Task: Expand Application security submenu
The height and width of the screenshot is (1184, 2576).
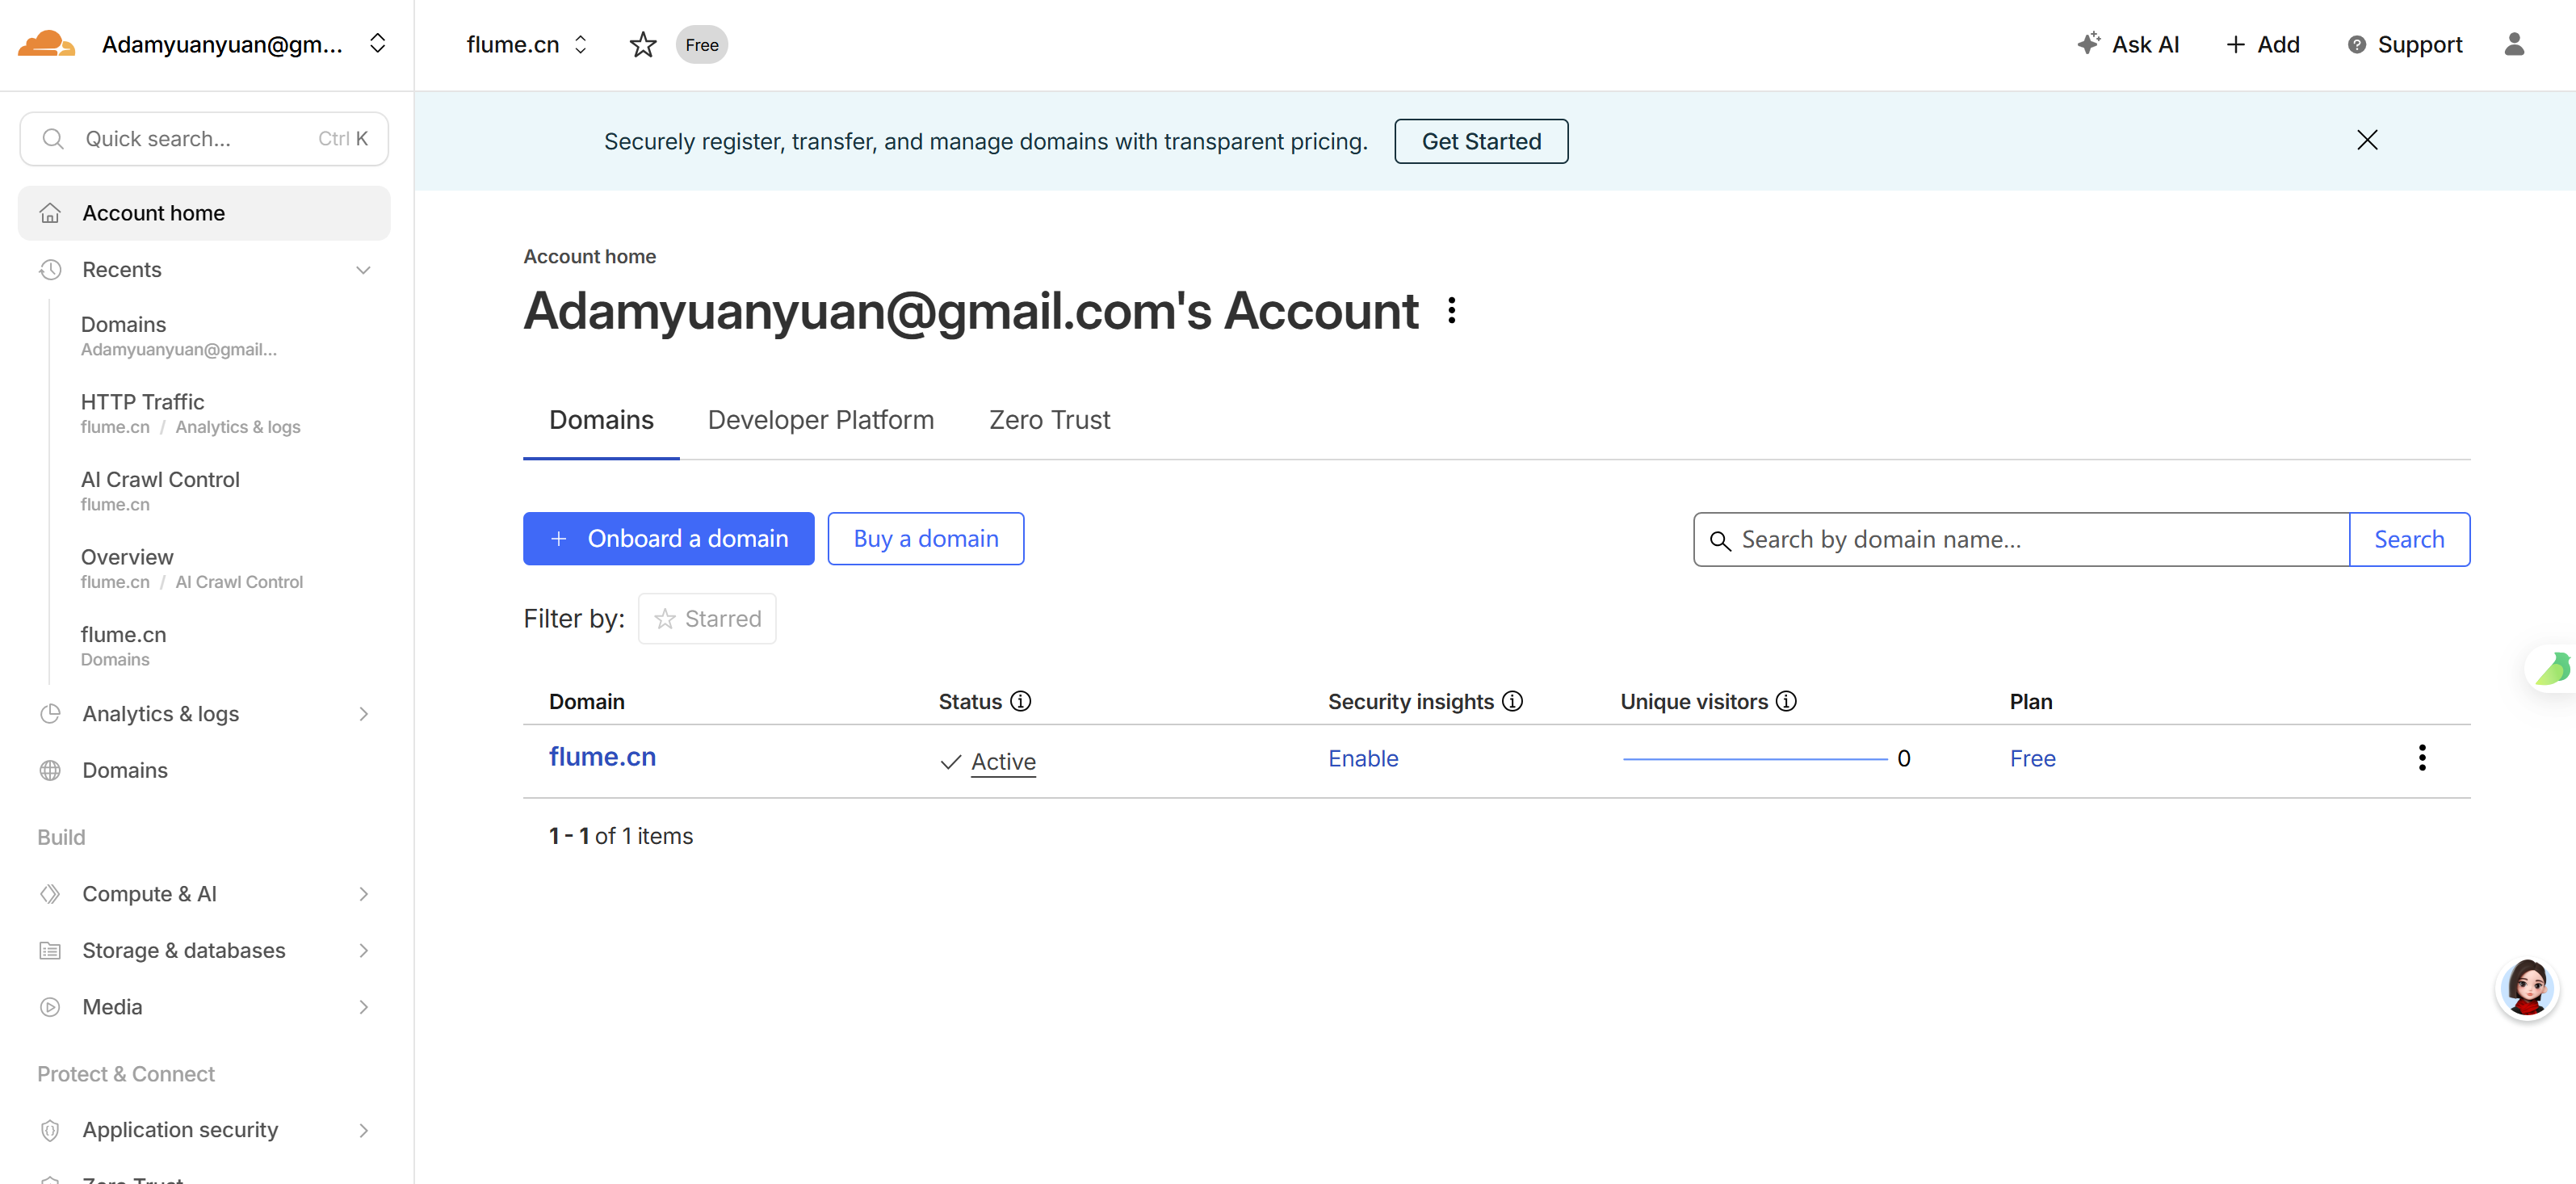Action: [363, 1130]
